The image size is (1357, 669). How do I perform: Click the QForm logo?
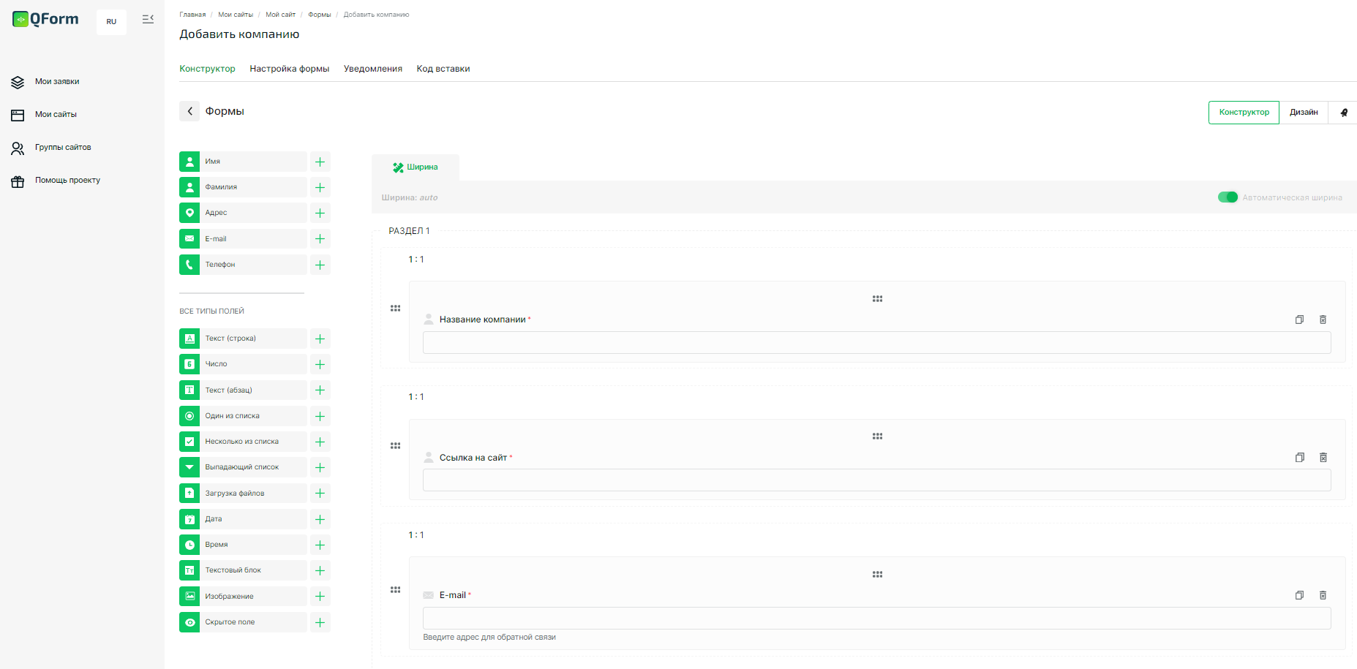(x=45, y=20)
